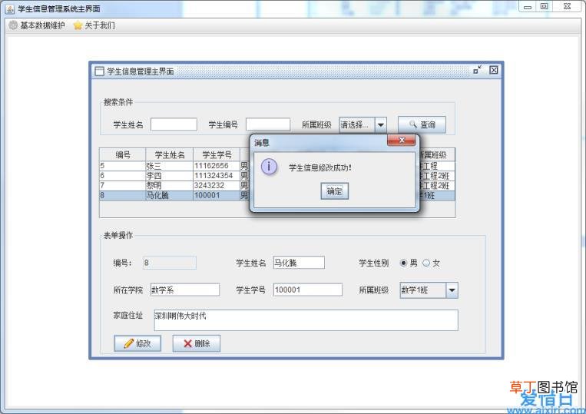Confirm dialog with 确定 button
The image size is (586, 414).
(335, 191)
